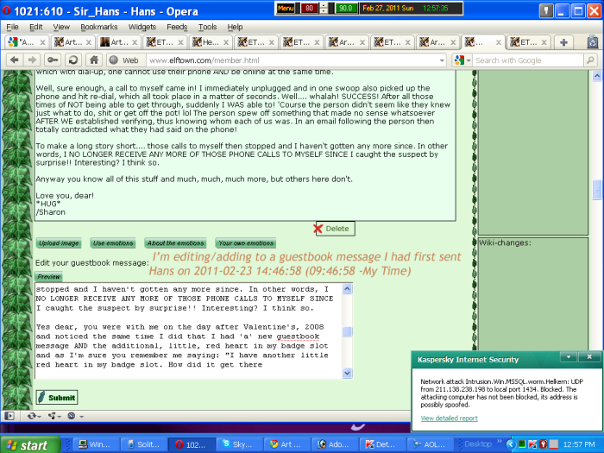Click the URL address field
The height and width of the screenshot is (453, 604).
click(293, 60)
